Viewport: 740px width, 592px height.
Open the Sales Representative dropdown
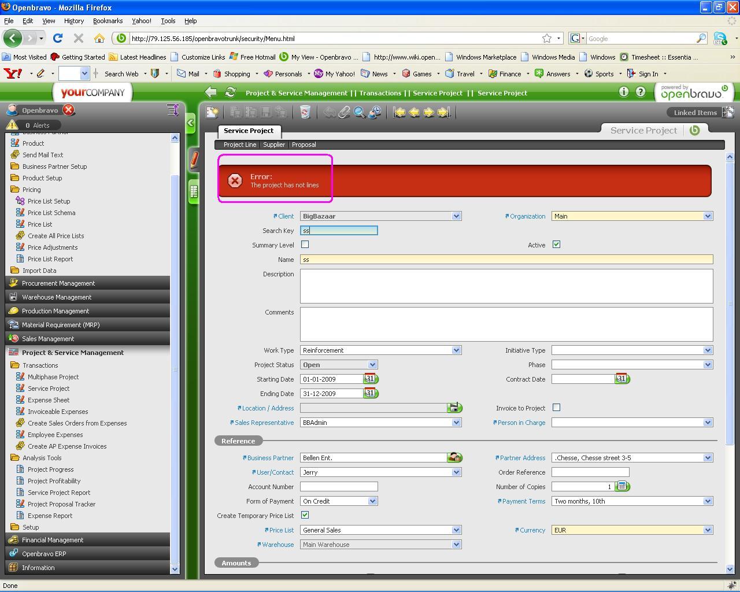pos(456,423)
